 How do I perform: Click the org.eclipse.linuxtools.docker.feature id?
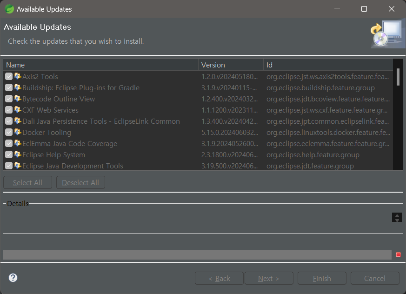(x=328, y=133)
